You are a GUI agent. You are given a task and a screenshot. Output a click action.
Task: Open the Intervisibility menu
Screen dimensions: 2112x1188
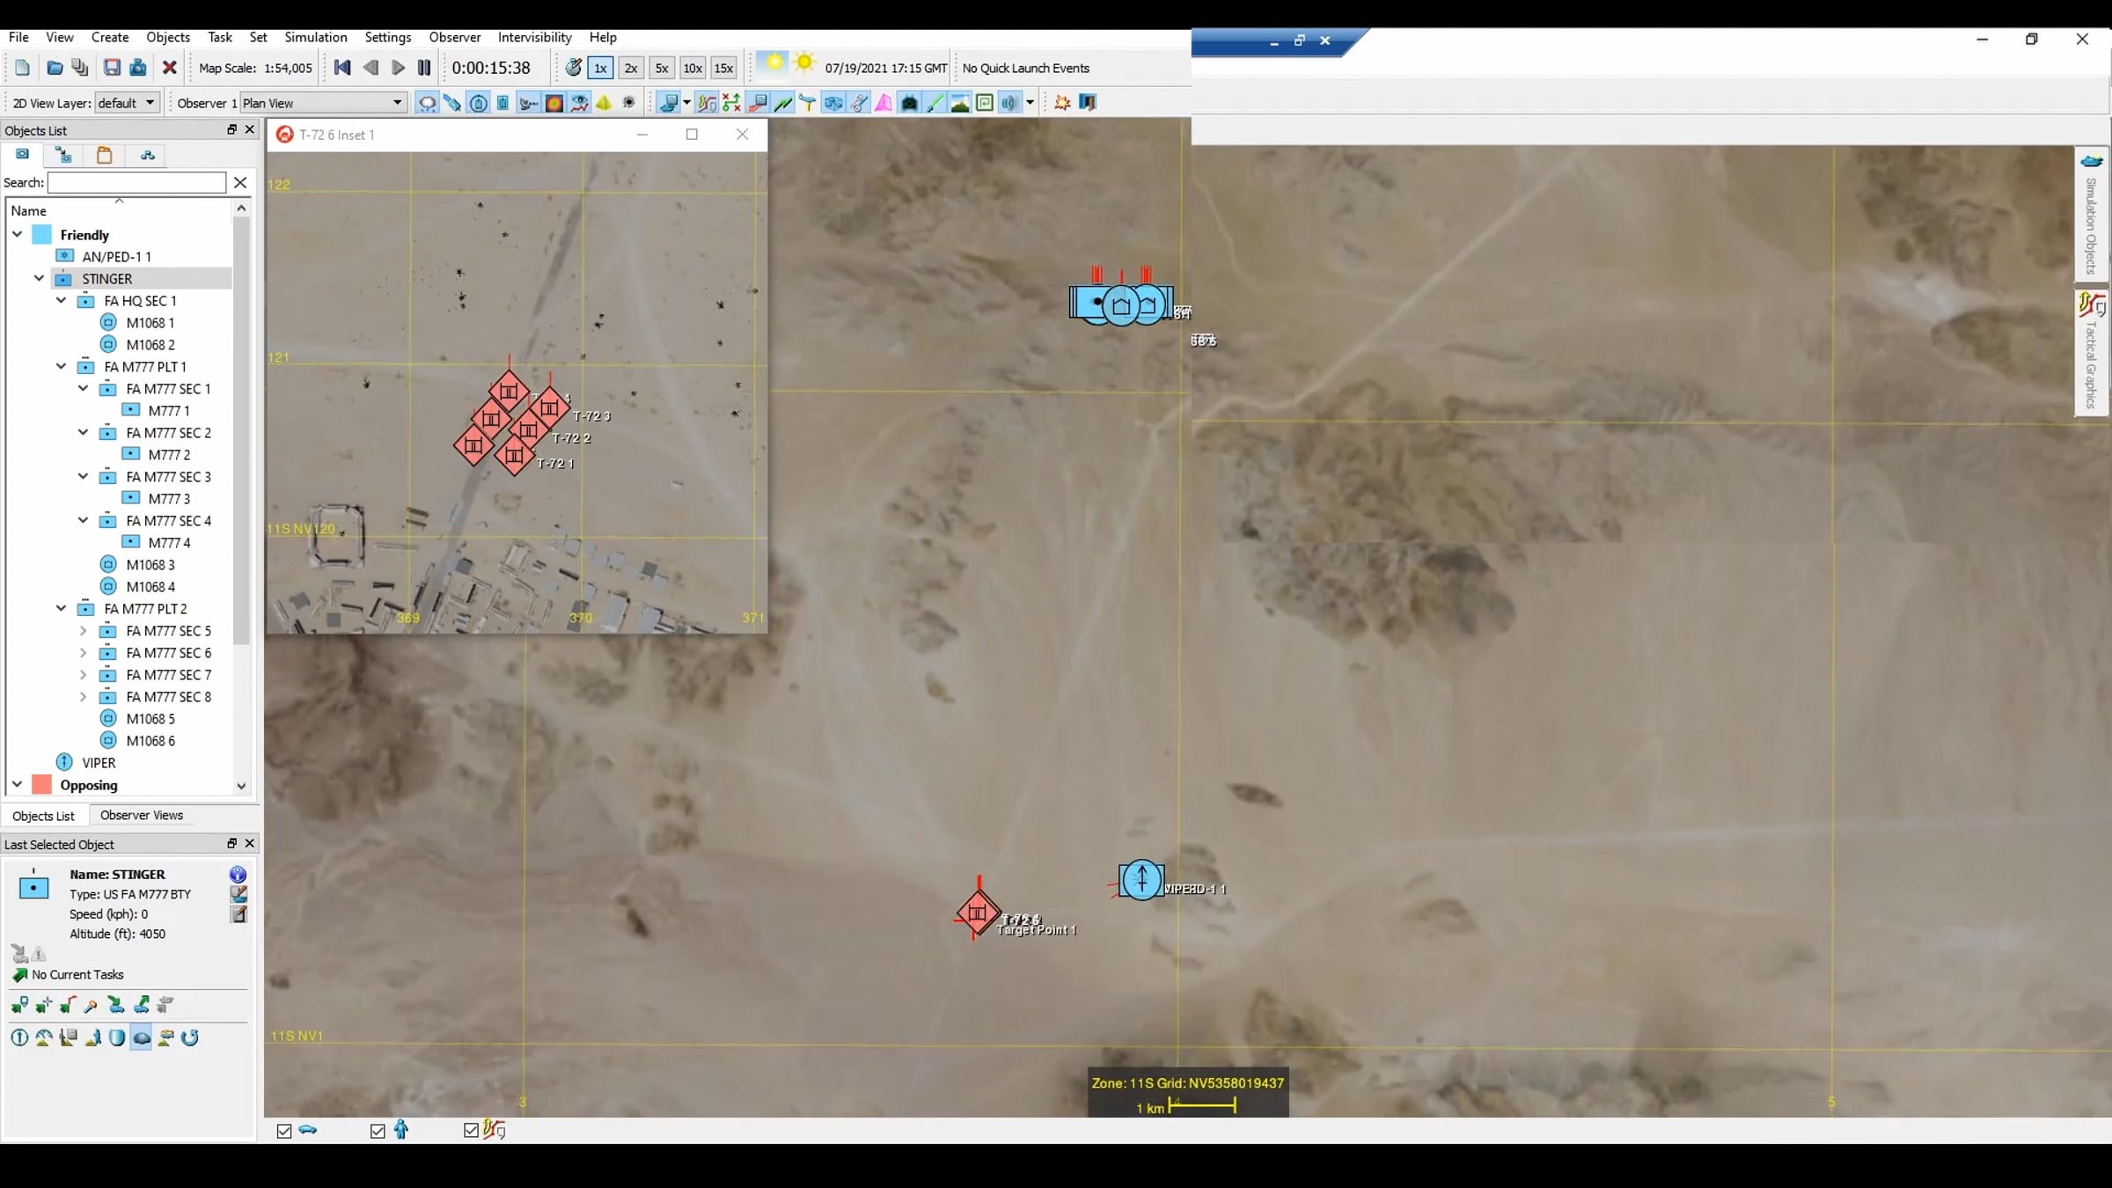534,37
